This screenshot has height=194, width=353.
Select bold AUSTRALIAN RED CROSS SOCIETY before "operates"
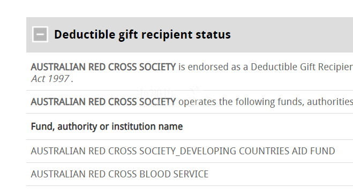point(103,102)
